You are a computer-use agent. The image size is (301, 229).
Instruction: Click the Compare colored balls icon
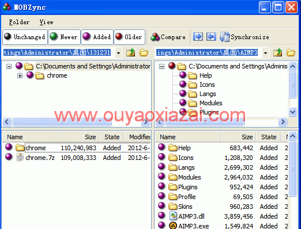[x=155, y=37]
